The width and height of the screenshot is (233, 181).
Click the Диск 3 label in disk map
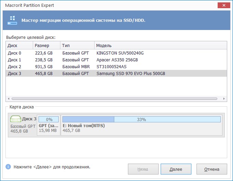[x=29, y=119]
